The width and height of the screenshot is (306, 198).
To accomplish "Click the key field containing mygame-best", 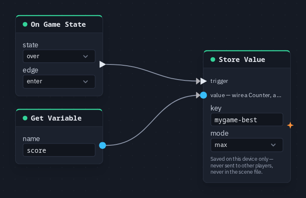I will 246,120.
